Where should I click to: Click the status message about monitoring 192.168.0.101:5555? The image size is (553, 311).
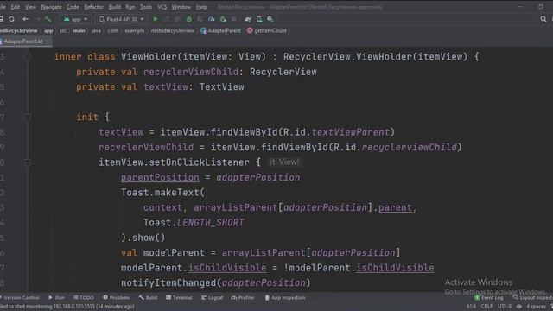tap(67, 307)
